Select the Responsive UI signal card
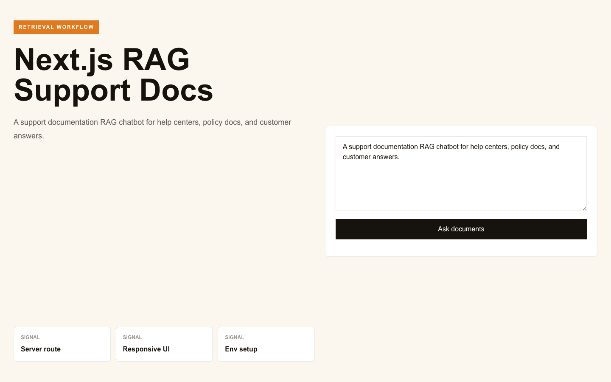611x382 pixels. tap(164, 344)
